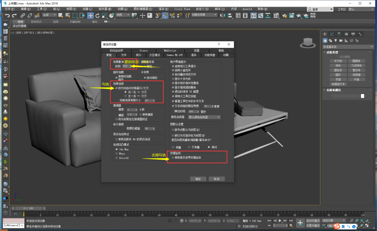Select the Cameras category icon in Create panel
Image resolution: width=377 pixels, height=231 pixels.
[341, 41]
